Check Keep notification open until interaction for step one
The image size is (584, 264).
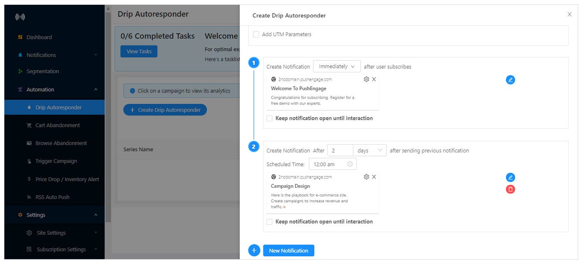[269, 118]
